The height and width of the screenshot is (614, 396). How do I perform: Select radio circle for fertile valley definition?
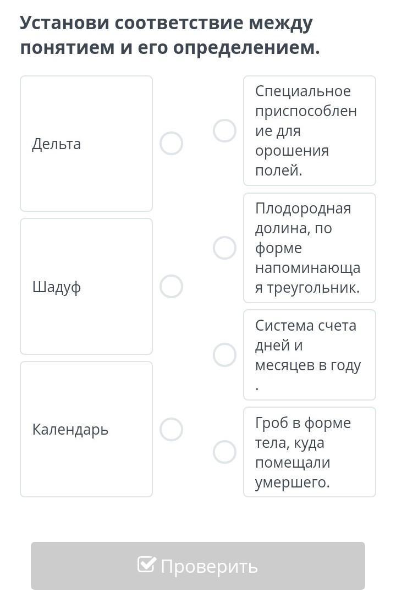pyautogui.click(x=224, y=248)
